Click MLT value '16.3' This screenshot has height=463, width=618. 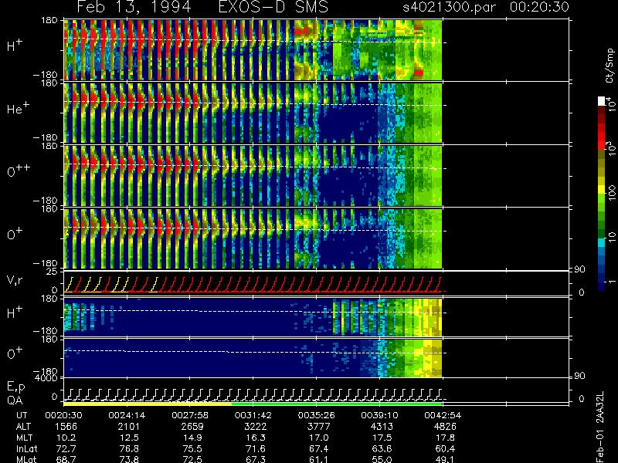[x=256, y=438]
